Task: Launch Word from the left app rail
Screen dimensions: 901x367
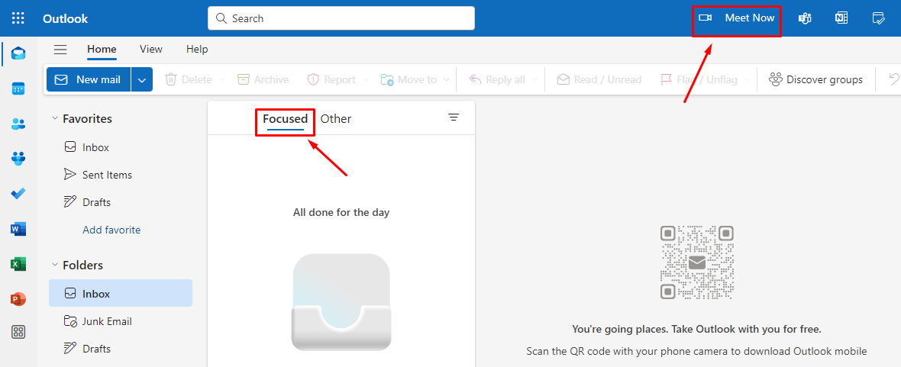Action: (18, 229)
